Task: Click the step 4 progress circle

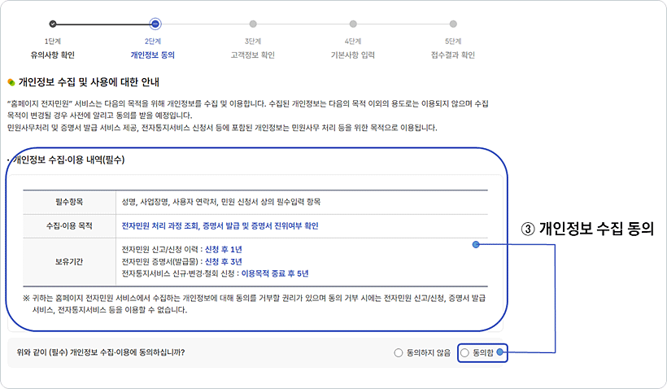Action: 353,24
